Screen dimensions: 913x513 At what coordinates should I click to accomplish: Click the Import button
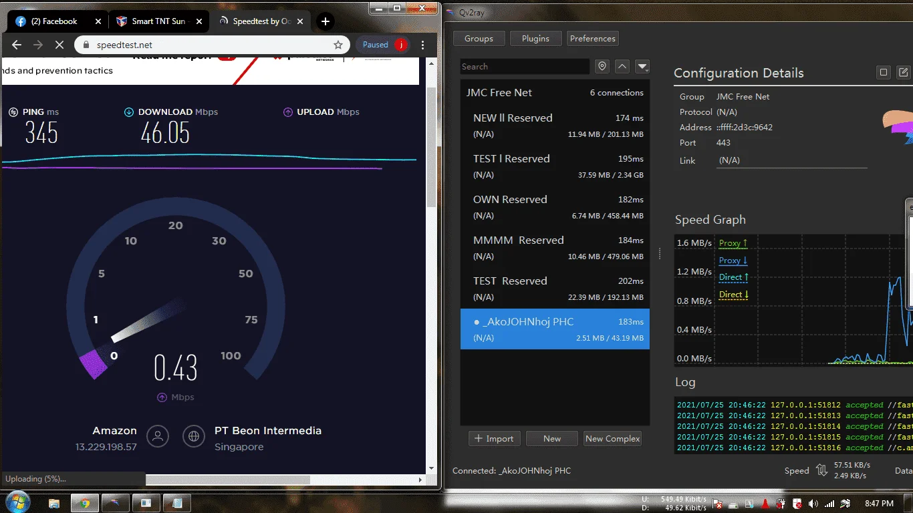tap(494, 439)
